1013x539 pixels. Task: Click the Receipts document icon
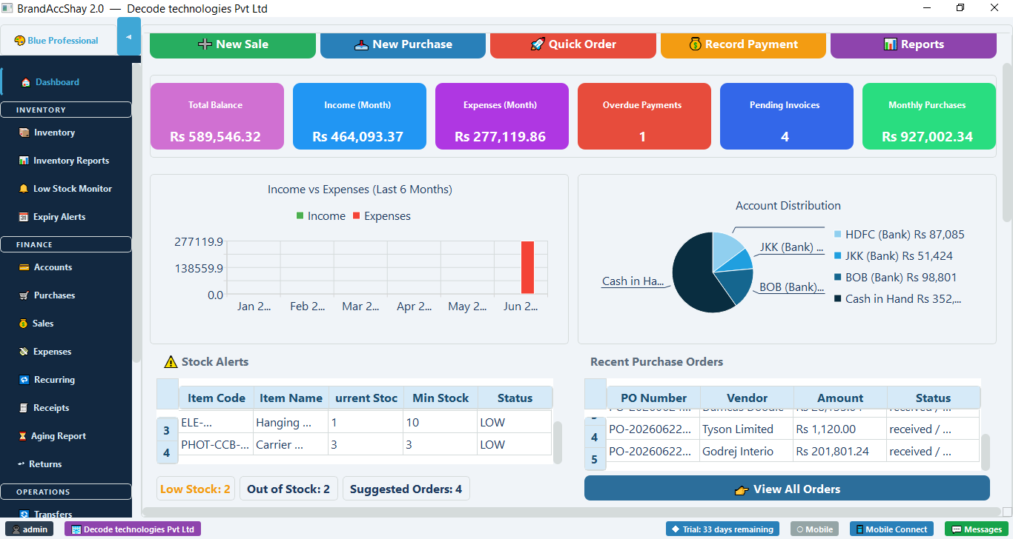[x=24, y=408]
